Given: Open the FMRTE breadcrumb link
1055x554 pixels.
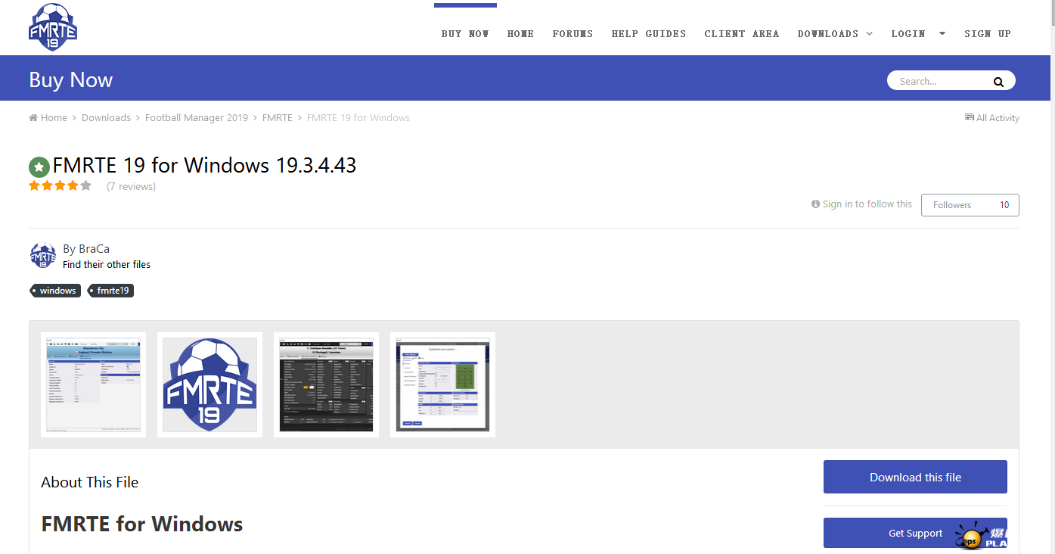Looking at the screenshot, I should coord(278,117).
